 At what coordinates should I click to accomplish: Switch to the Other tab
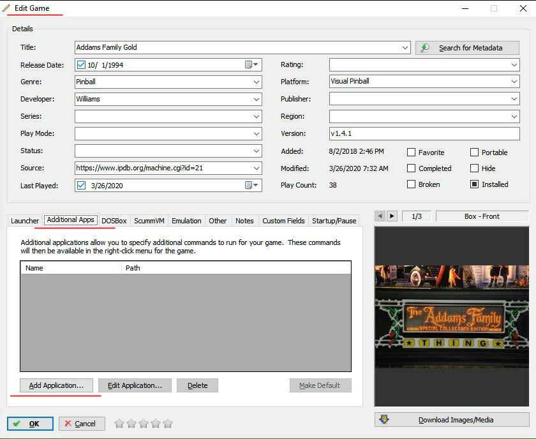point(218,221)
